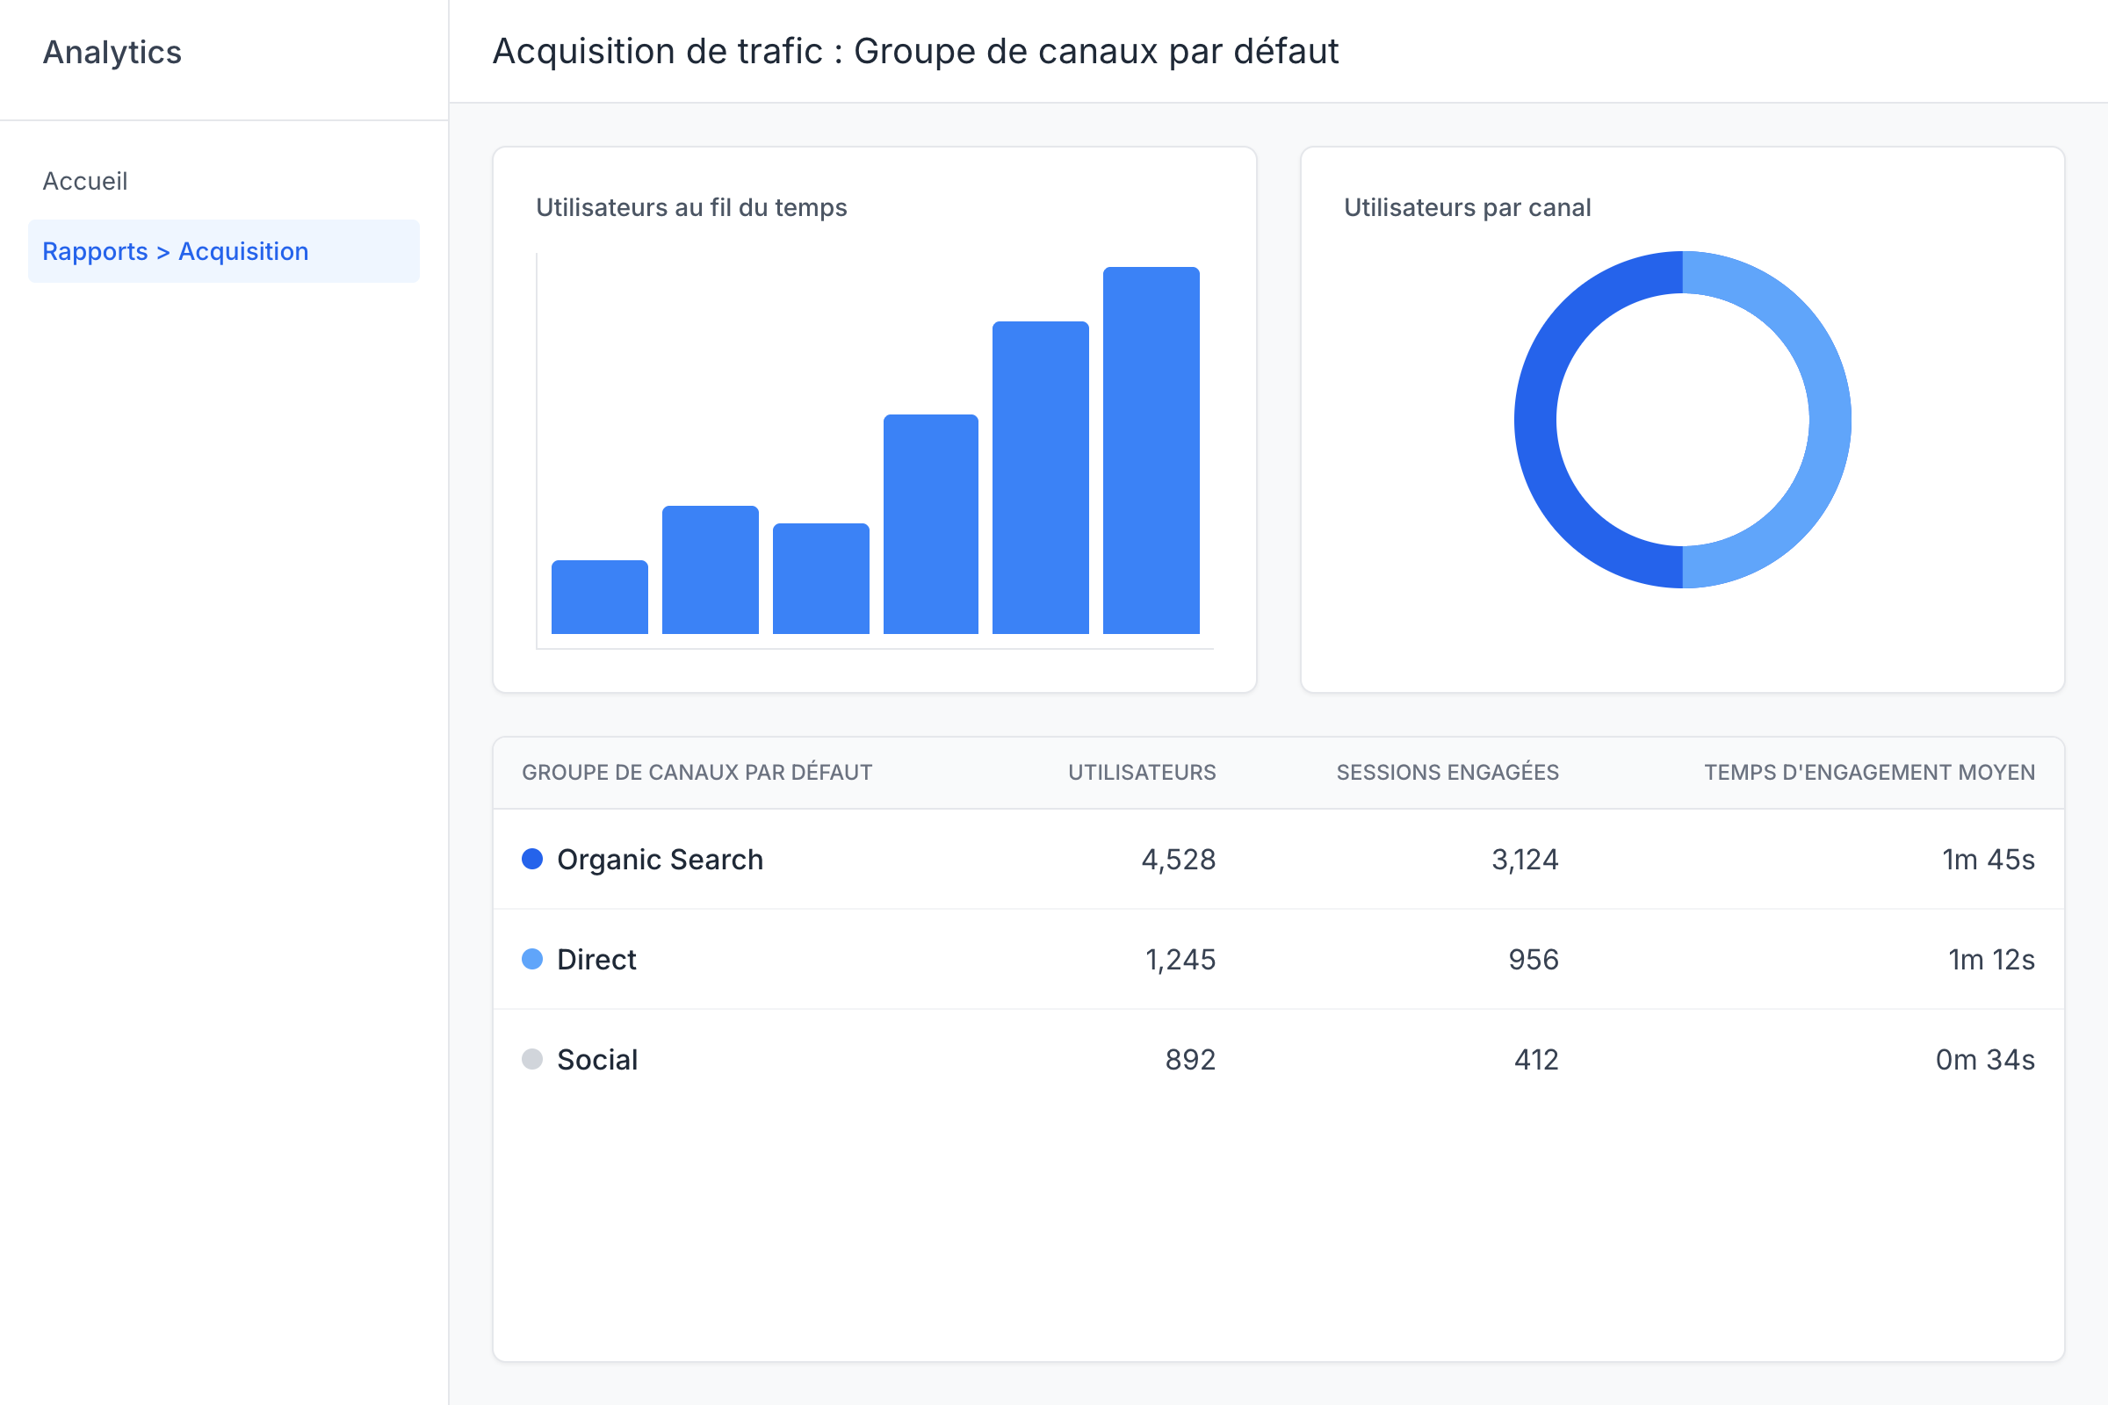The height and width of the screenshot is (1405, 2108).
Task: Click the Utilisateurs au fil du temps title
Action: [x=691, y=207]
